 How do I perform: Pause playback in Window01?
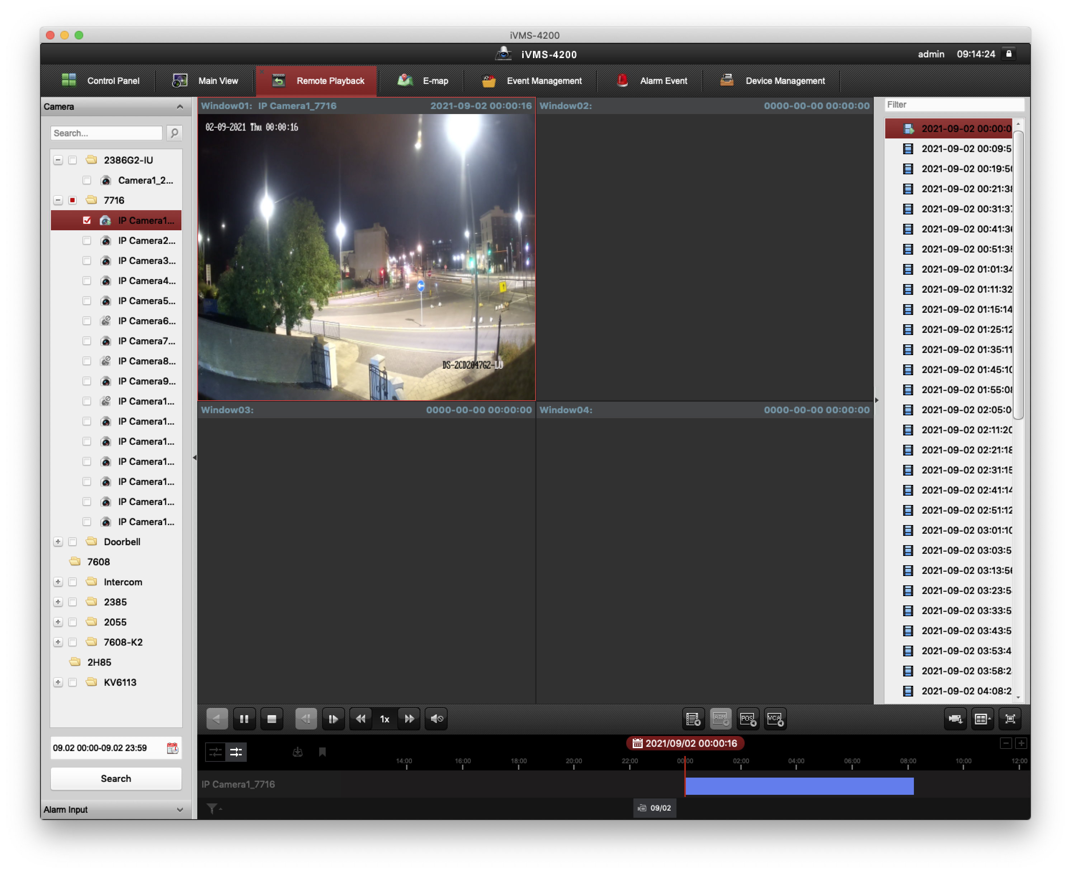tap(244, 719)
